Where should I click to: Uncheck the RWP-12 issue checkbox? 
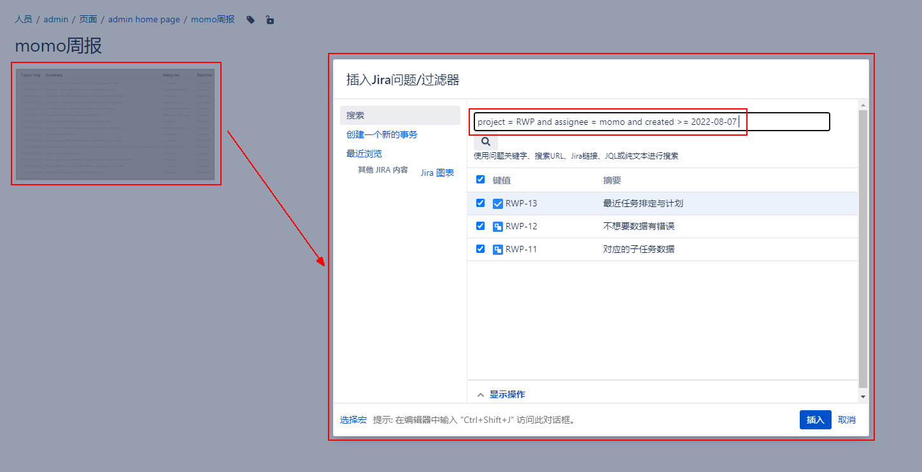click(x=481, y=226)
